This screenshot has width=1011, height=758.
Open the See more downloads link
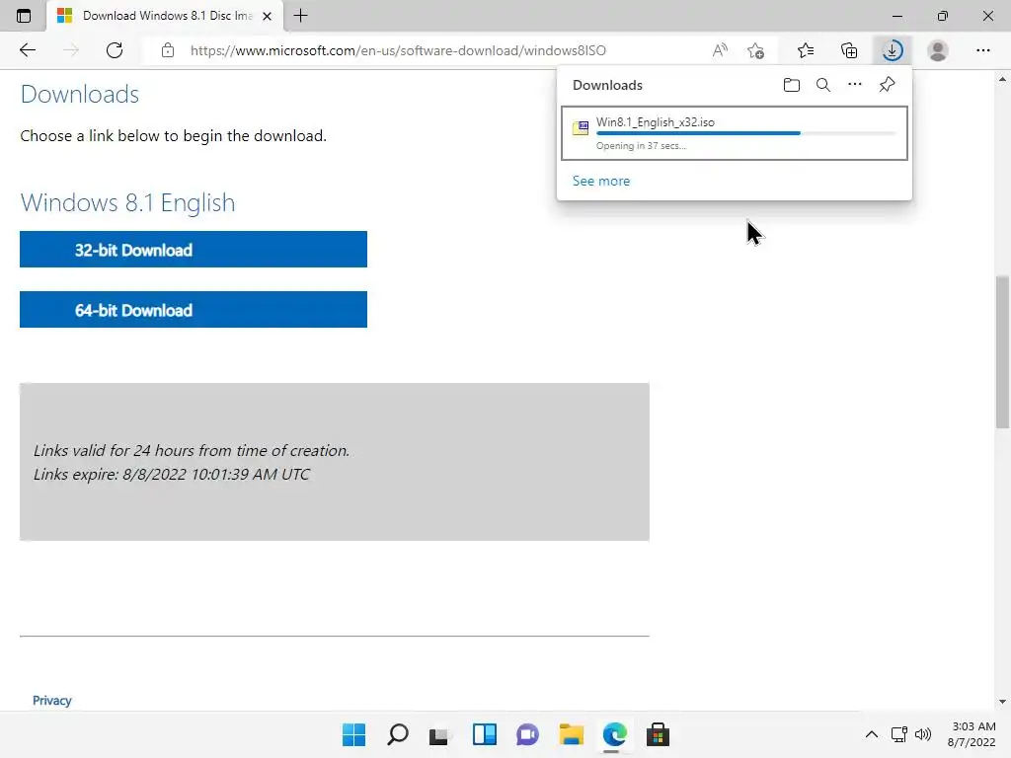pyautogui.click(x=601, y=182)
